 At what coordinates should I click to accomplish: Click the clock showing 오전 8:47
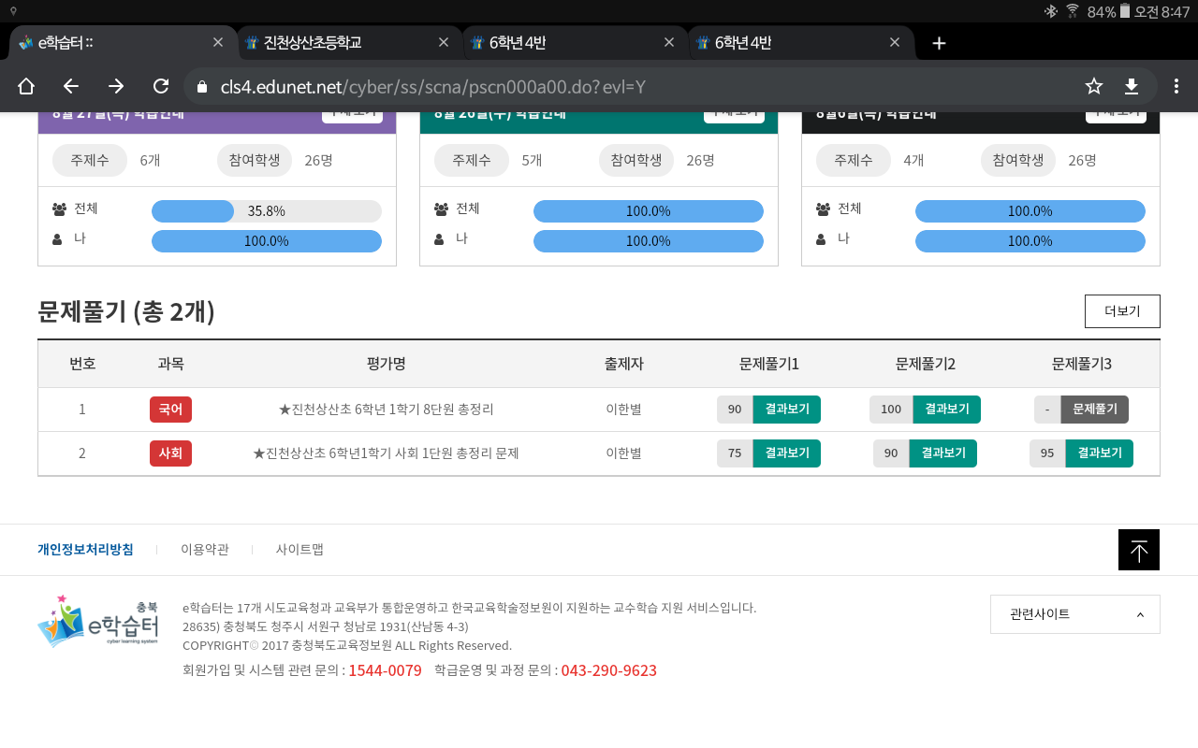[1161, 11]
